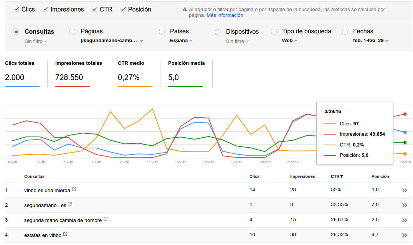Open external link icon for 'segunda mano cambia de nombre'

105,219
